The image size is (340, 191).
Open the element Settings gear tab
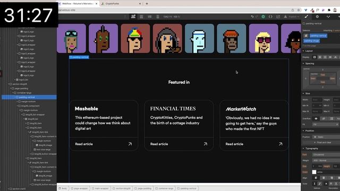pos(317,16)
